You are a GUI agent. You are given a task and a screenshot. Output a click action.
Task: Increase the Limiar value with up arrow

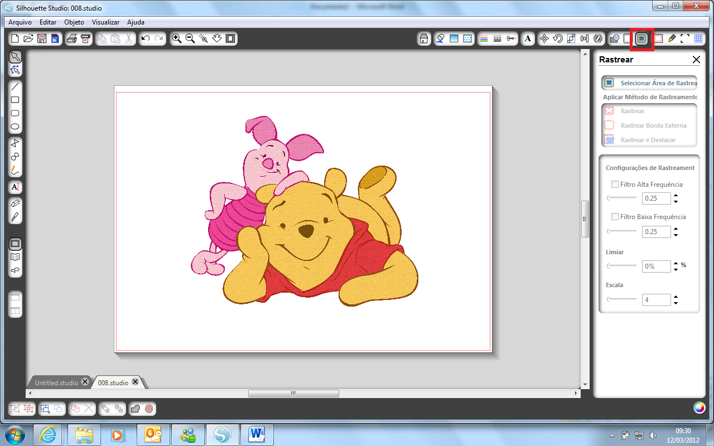pos(676,264)
